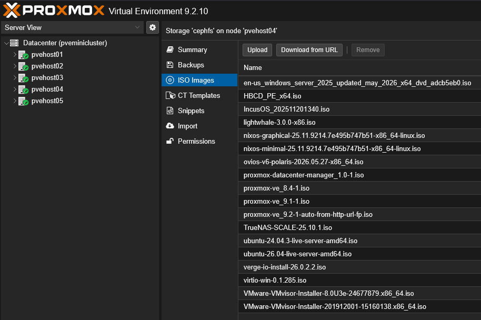Screen dimensions: 481x320
Task: Select proxmox-ve_9.1-1.iso
Action: pyautogui.click(x=359, y=201)
